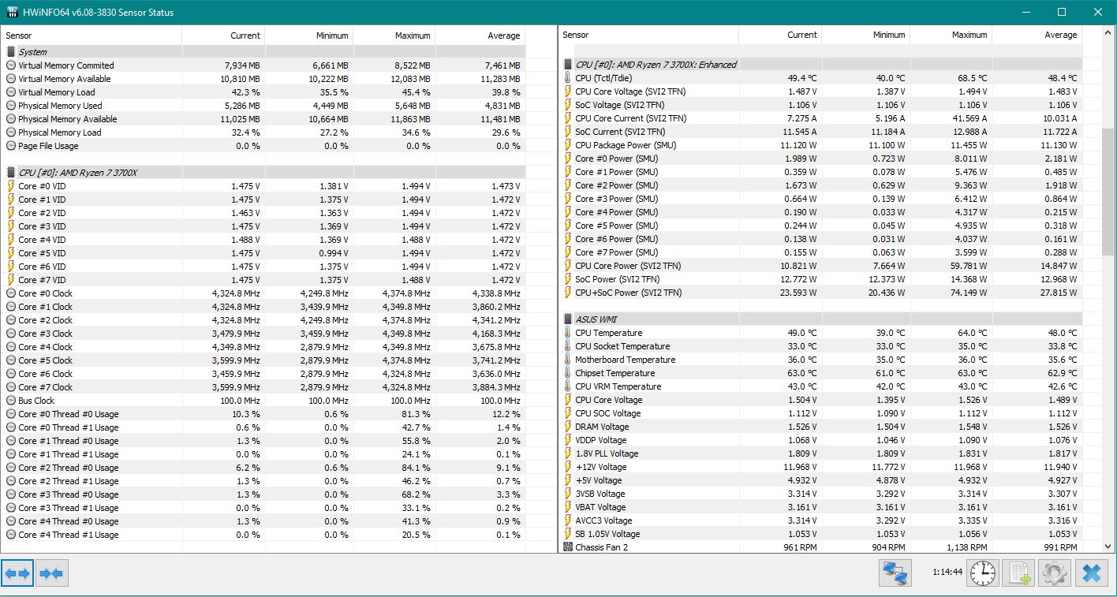Viewport: 1117px width, 597px height.
Task: Select the SB 1.05V Voltage row
Action: tap(820, 534)
